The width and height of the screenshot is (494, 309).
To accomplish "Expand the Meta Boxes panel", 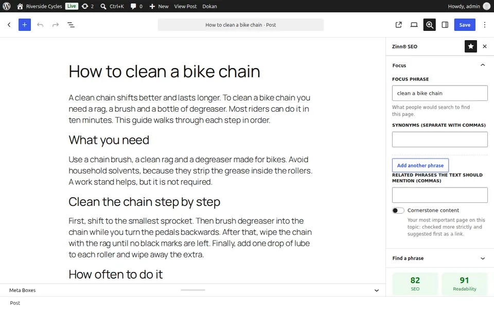I will tap(377, 290).
